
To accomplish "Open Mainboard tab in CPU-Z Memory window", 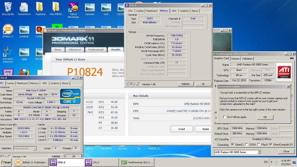I will coord(152,11).
